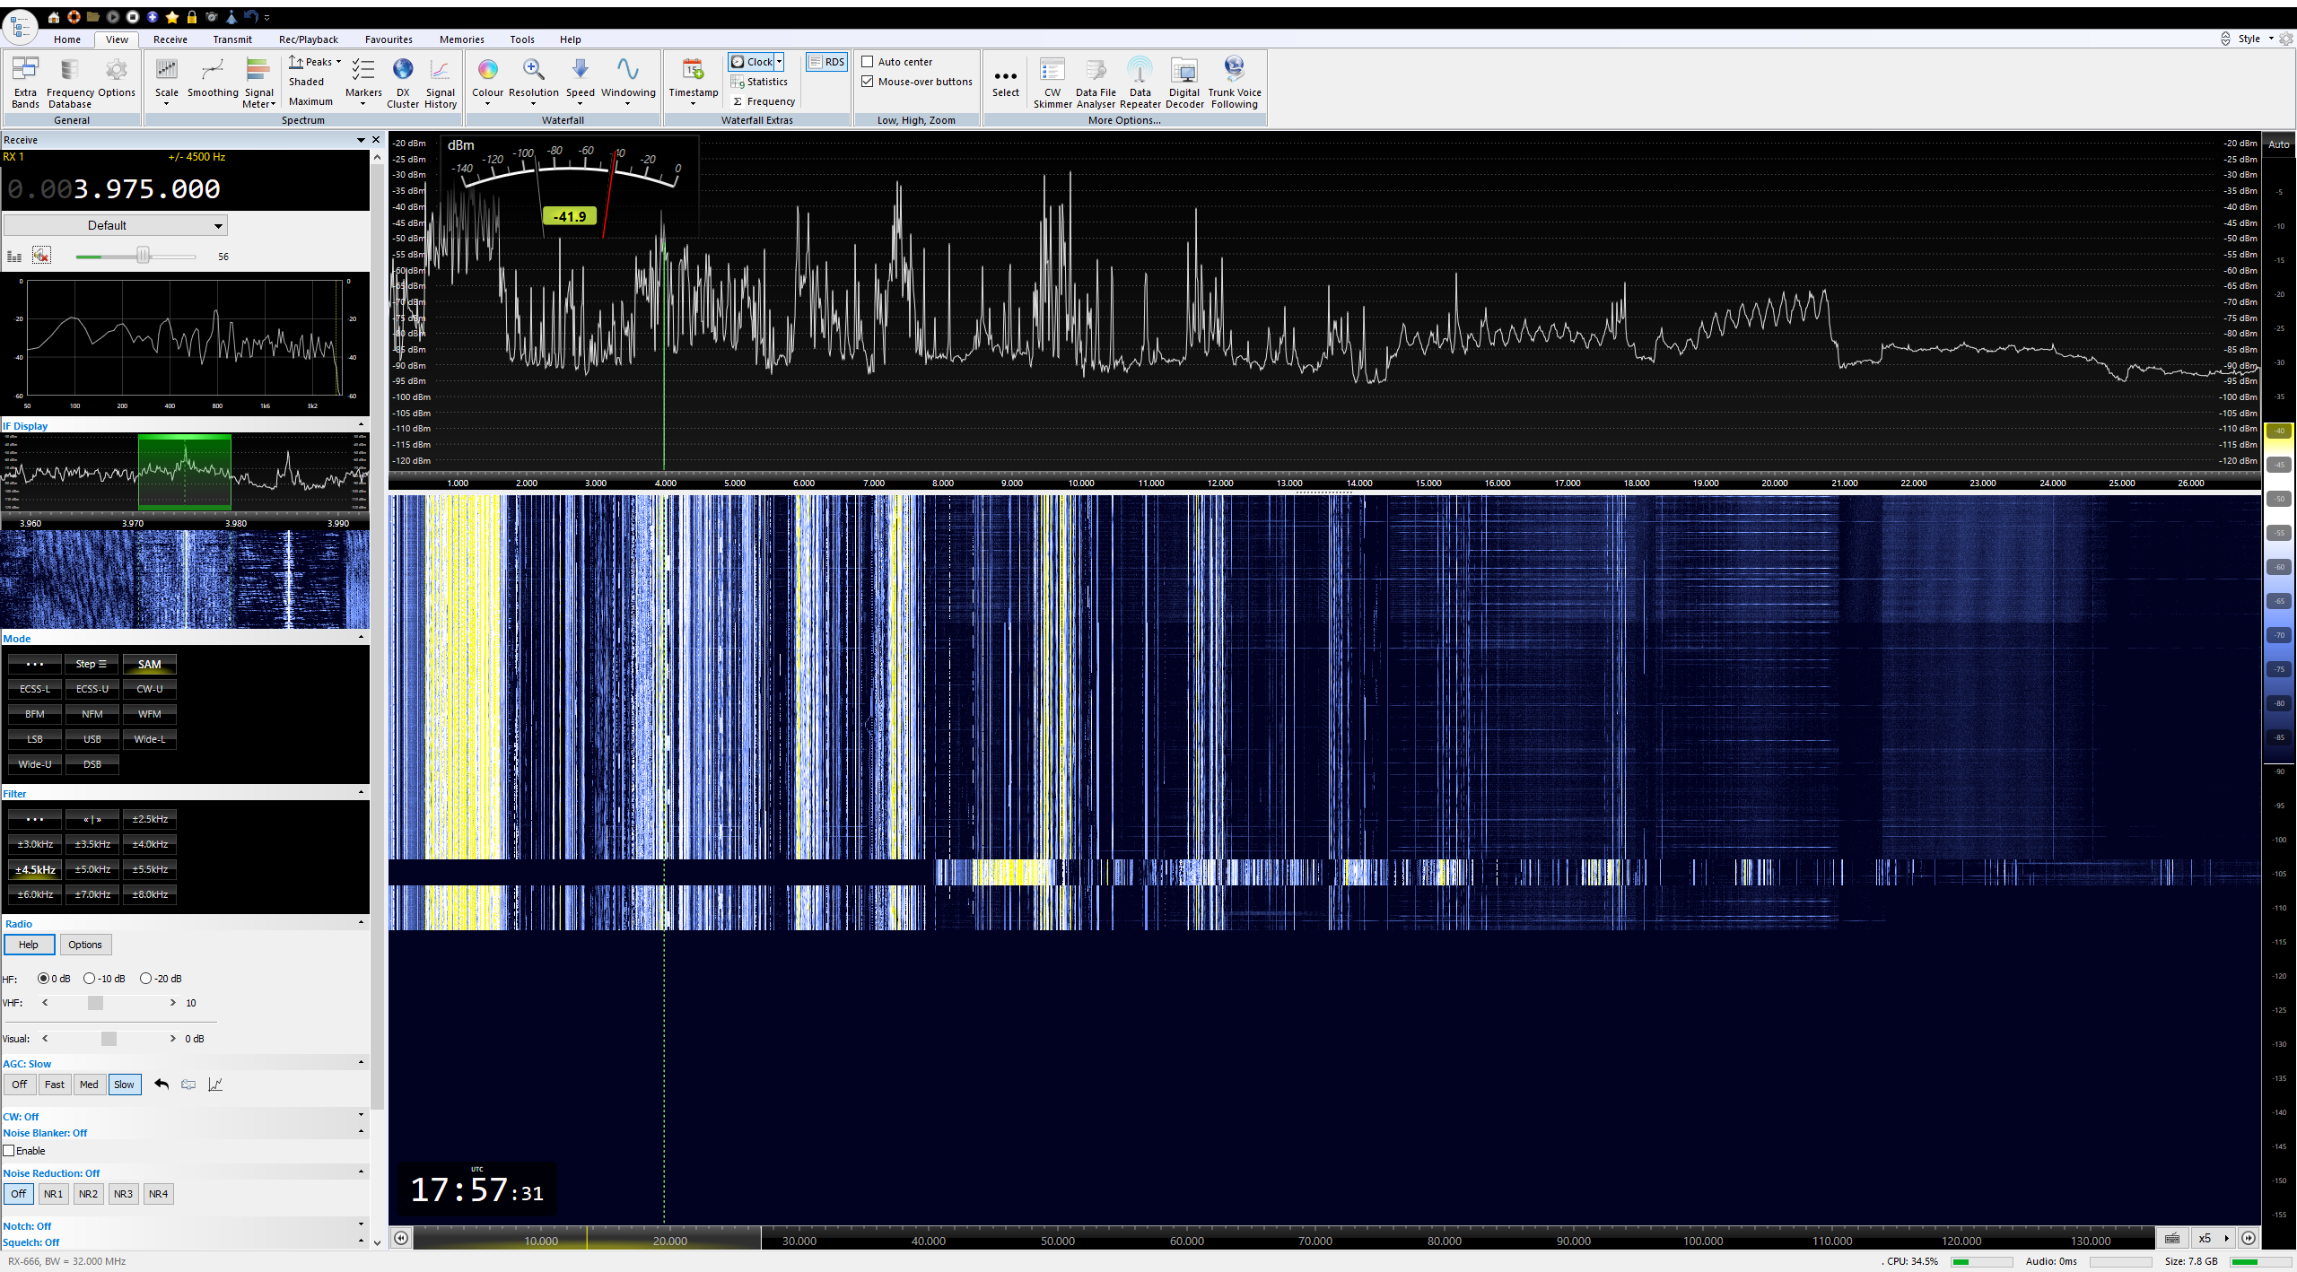Open the Frequency Database

coord(70,82)
